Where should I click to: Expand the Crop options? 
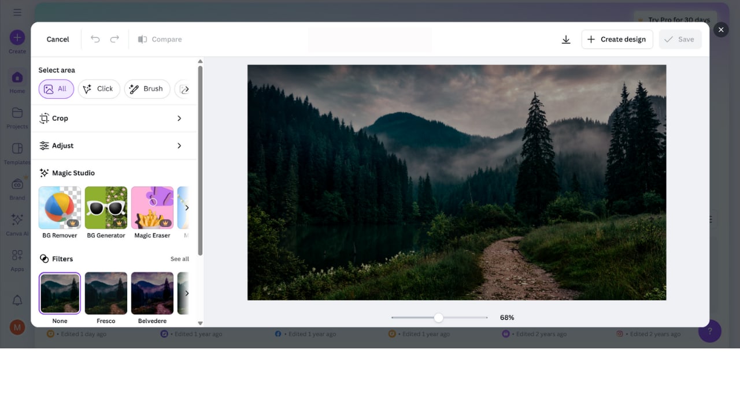[x=114, y=118]
